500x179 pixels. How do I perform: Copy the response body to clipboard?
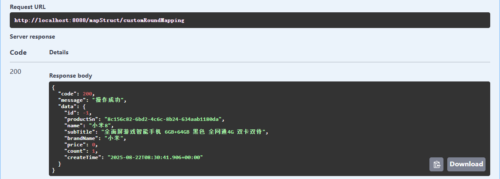point(436,164)
